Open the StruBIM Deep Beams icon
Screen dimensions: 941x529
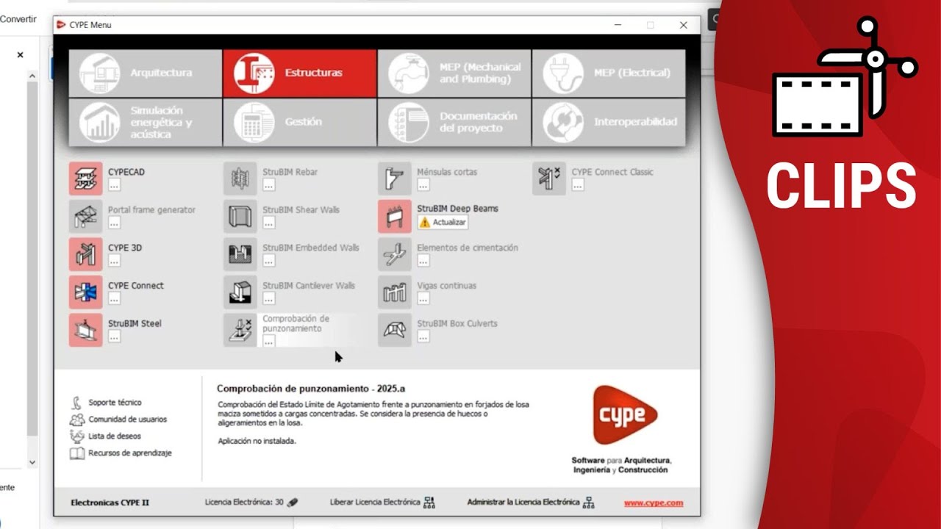pos(395,217)
